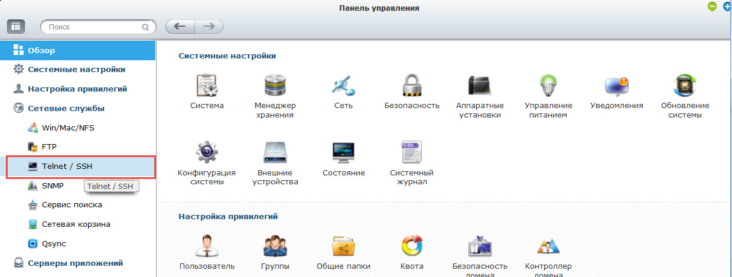
Task: Open the Система settings icon
Action: pyautogui.click(x=207, y=86)
